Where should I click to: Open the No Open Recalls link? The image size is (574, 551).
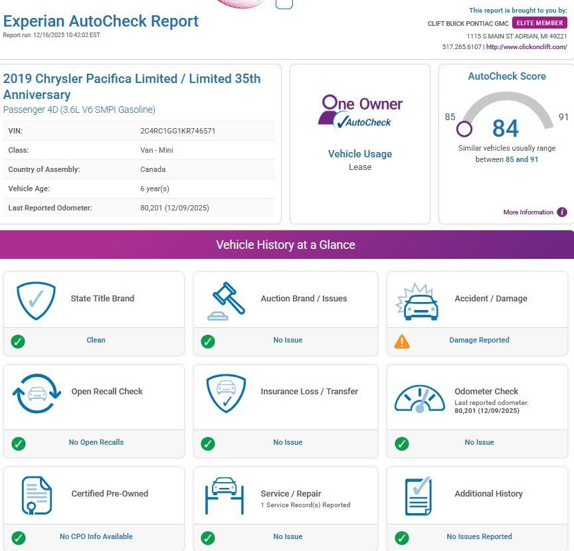96,442
